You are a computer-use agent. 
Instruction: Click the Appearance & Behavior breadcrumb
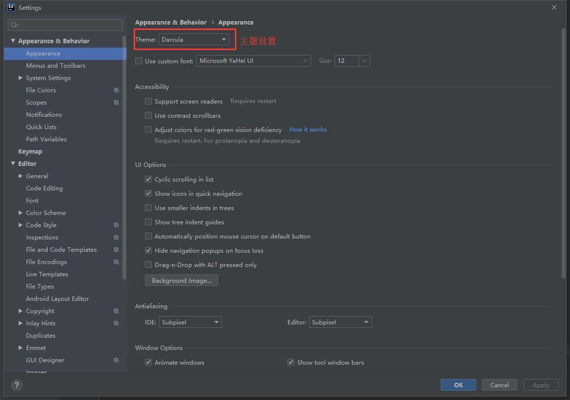coord(171,23)
